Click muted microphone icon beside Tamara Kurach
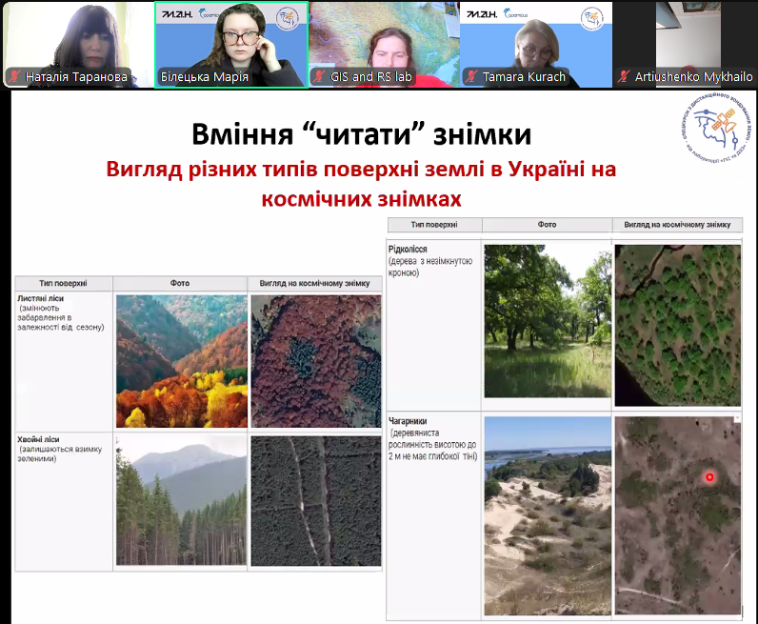The image size is (758, 624). click(x=471, y=76)
